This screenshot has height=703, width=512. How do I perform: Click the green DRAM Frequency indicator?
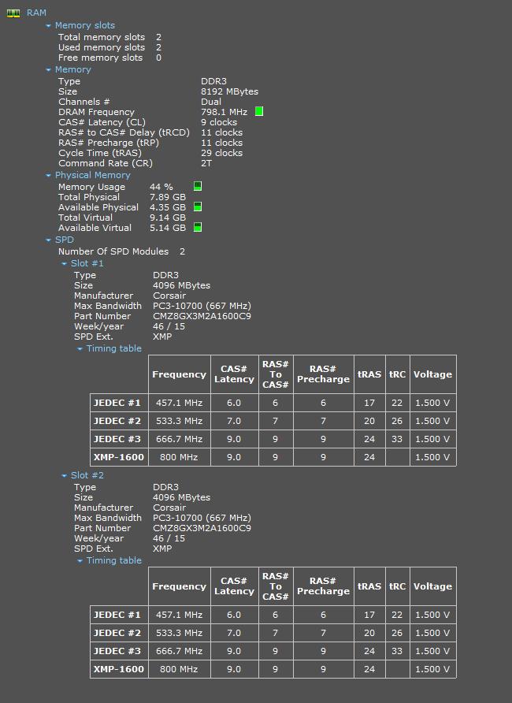tap(259, 112)
